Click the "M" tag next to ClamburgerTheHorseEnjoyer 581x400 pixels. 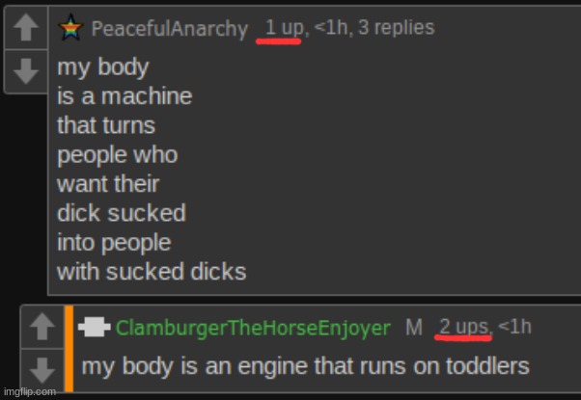(x=414, y=327)
